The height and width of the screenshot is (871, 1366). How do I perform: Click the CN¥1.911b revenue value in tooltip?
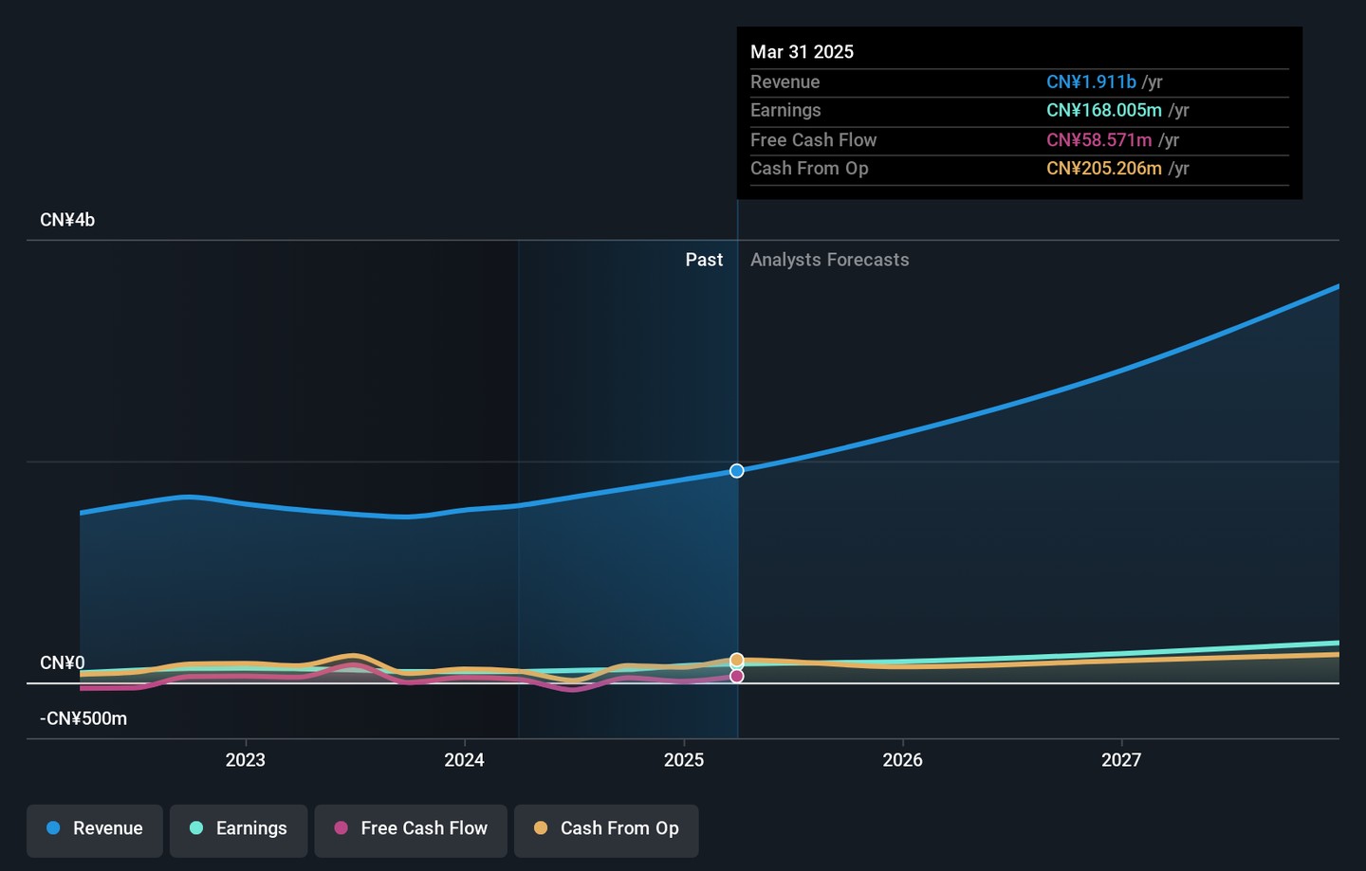(1091, 82)
